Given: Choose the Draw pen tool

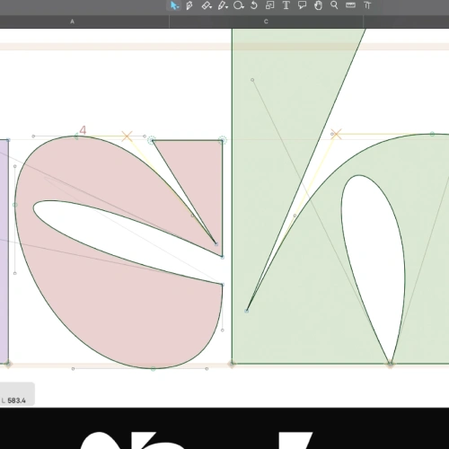Looking at the screenshot, I should 189,5.
